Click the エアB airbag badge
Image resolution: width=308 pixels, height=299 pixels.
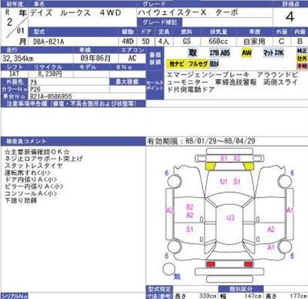click(x=214, y=53)
